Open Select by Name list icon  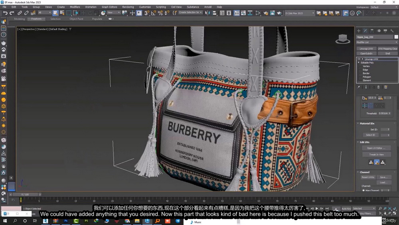click(62, 13)
